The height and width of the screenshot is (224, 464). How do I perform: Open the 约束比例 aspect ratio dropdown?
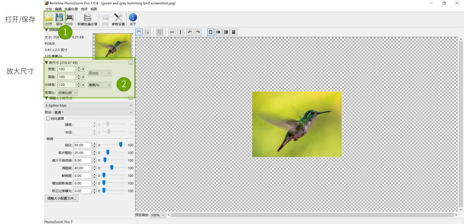[67, 93]
